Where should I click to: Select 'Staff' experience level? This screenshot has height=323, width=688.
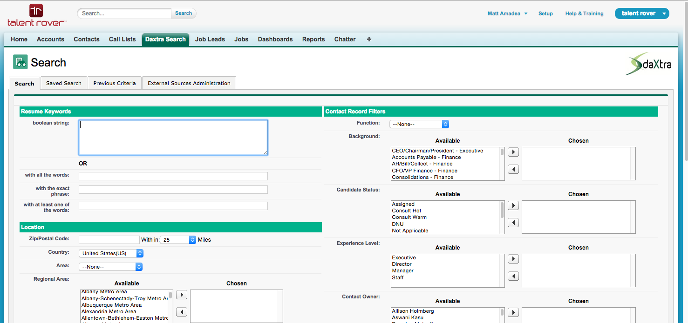(398, 277)
